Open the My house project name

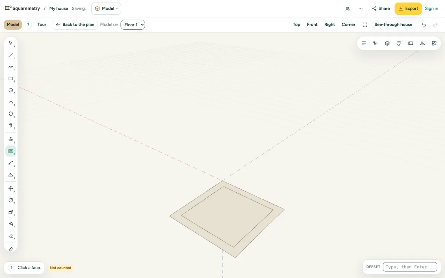coord(59,9)
